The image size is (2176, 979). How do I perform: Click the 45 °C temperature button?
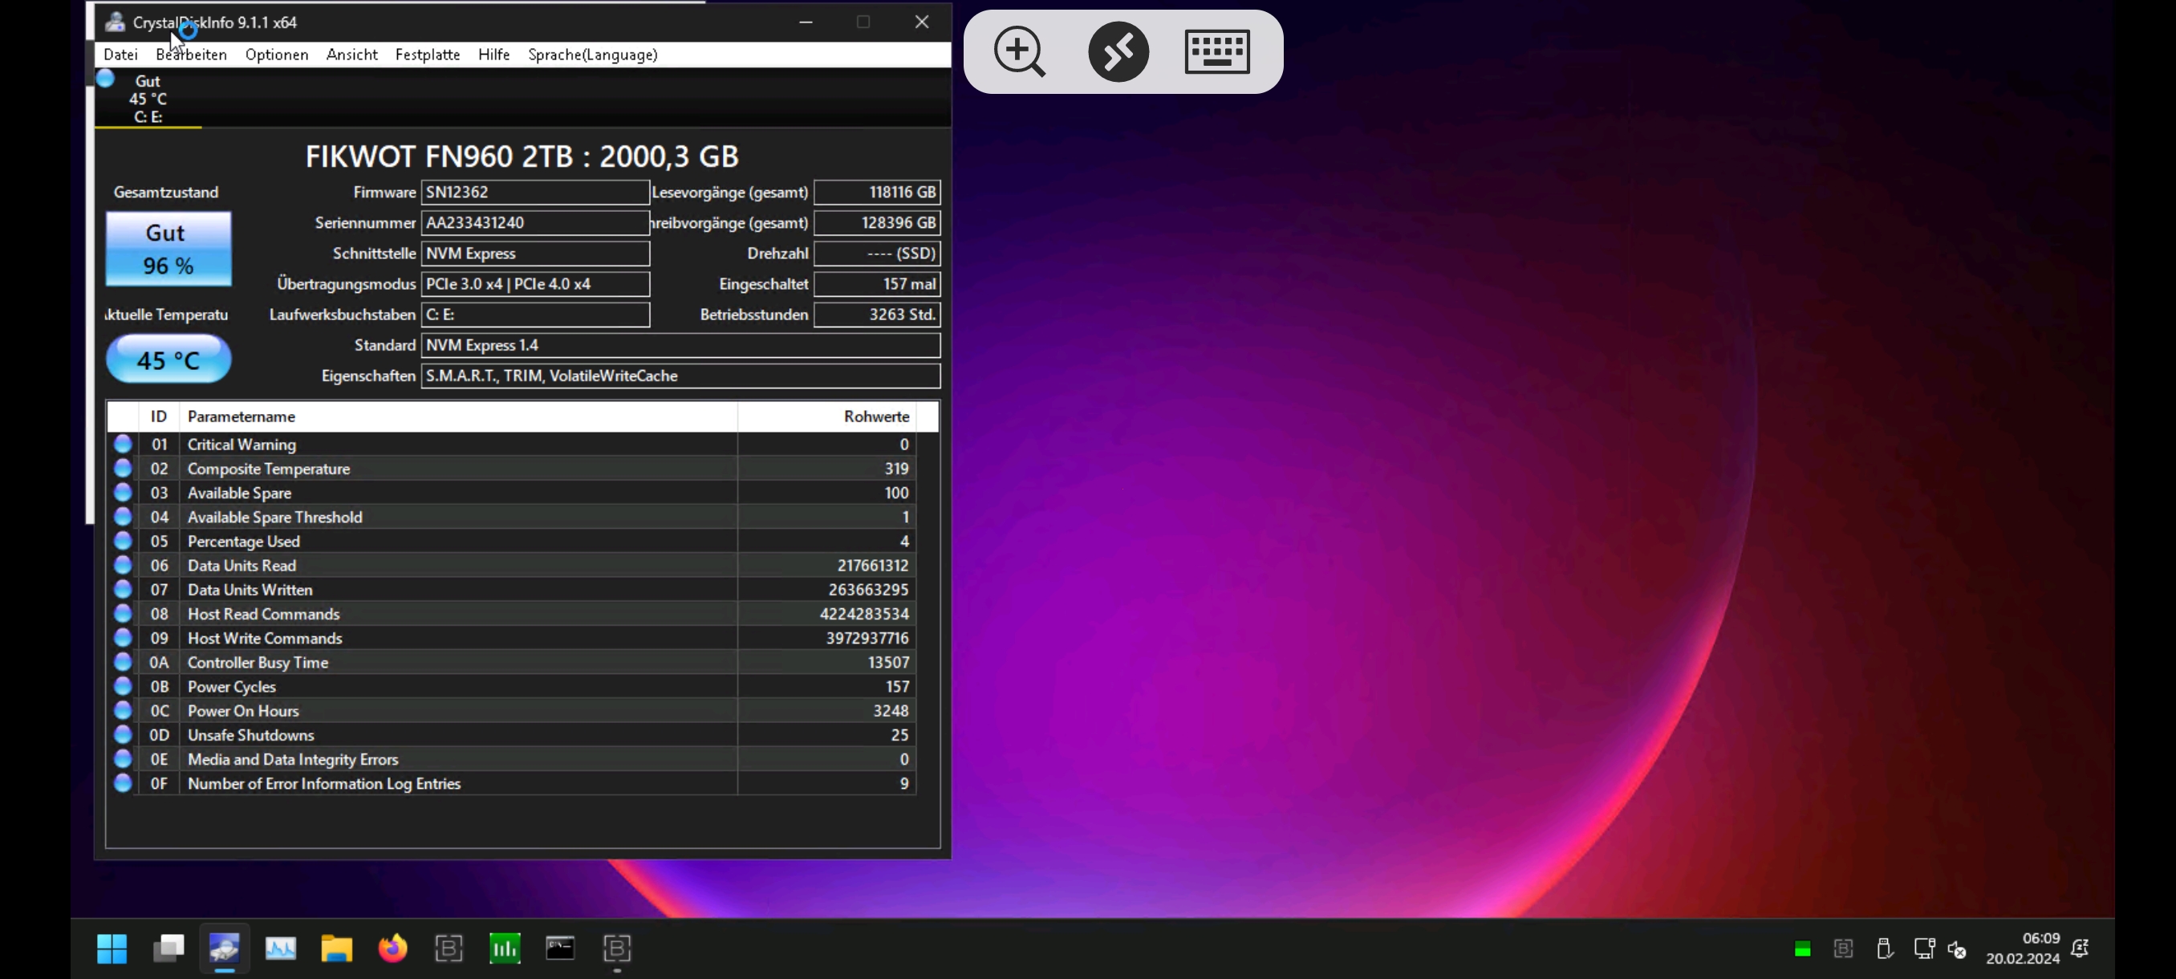pos(168,360)
